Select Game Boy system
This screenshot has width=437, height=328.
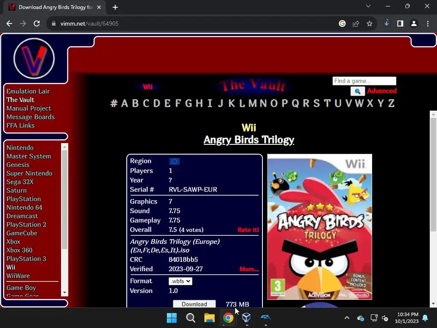point(21,288)
